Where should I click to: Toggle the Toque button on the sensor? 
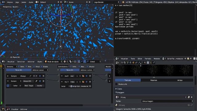[31, 86]
